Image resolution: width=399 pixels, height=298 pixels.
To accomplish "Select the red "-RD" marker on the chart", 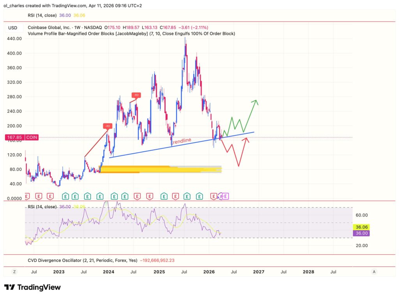I will point(108,126).
